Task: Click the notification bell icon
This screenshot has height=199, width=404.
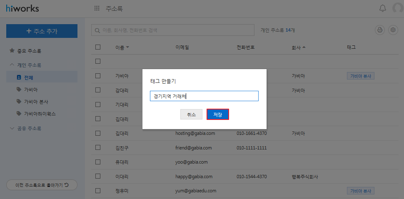Action: [x=382, y=8]
